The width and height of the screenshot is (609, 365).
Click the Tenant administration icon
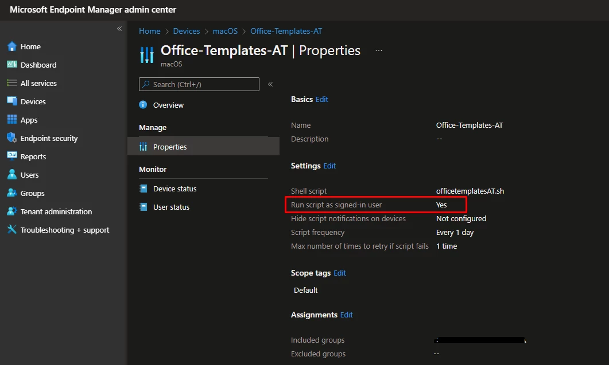point(12,211)
